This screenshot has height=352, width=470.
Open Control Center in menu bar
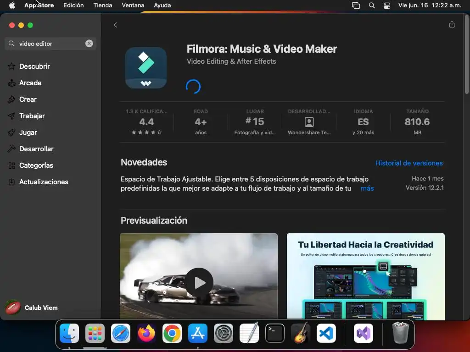click(x=387, y=5)
